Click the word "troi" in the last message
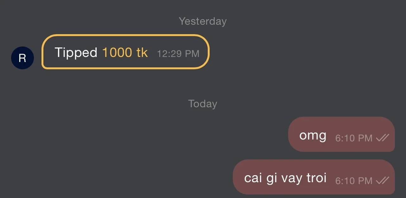Image resolution: width=406 pixels, height=198 pixels. tap(316, 178)
